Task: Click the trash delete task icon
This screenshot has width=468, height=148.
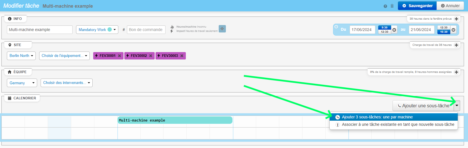Action: (x=392, y=6)
